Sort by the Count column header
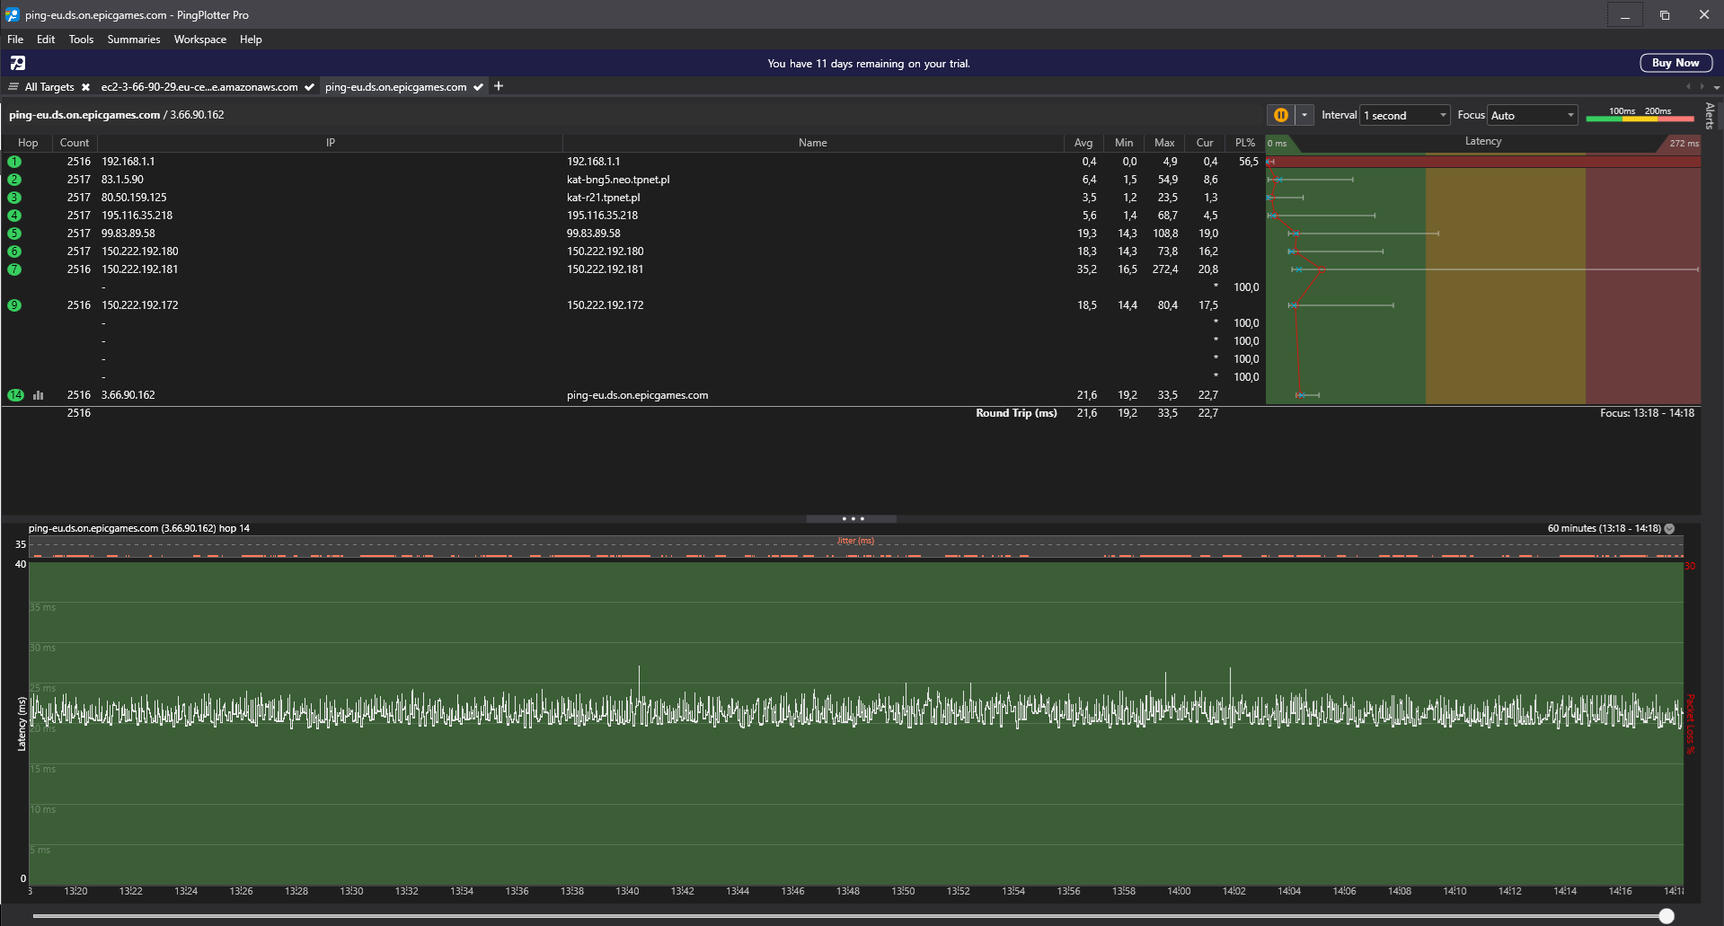This screenshot has width=1724, height=926. point(75,143)
